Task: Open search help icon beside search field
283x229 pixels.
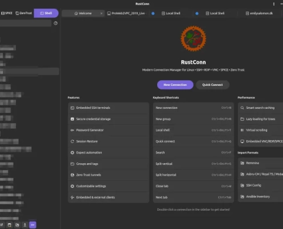Action: 55,23
